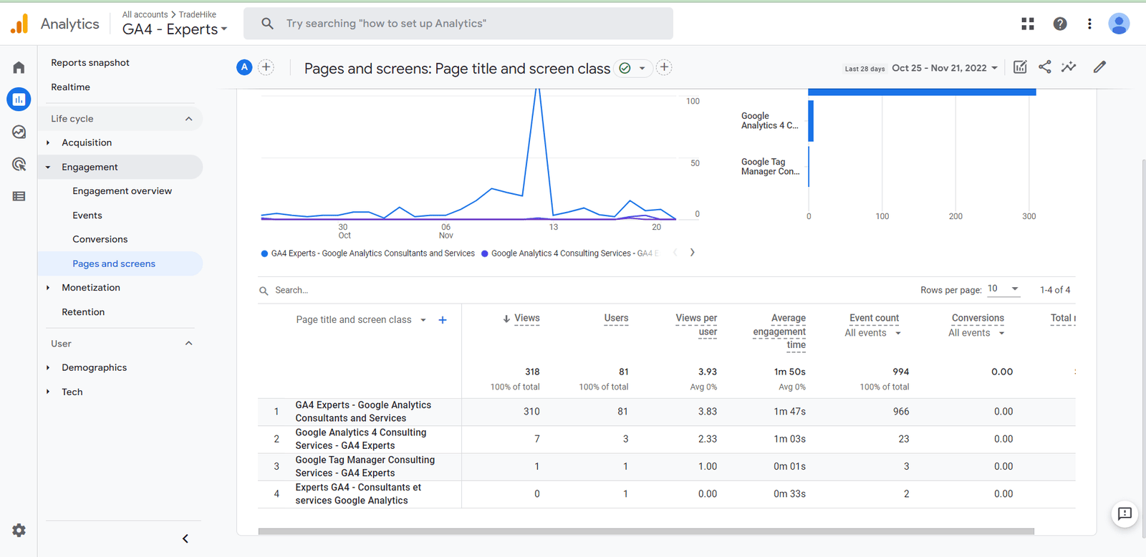Click in the top search field
The image size is (1146, 557).
point(458,24)
